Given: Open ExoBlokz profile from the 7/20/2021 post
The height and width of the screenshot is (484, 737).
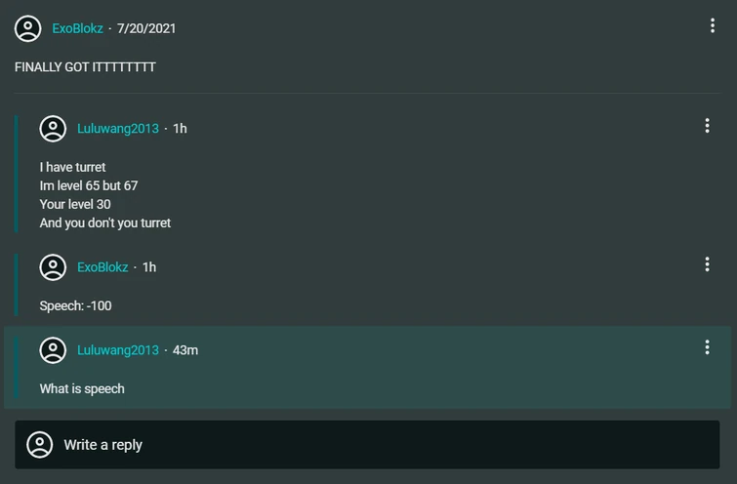Looking at the screenshot, I should (x=78, y=28).
